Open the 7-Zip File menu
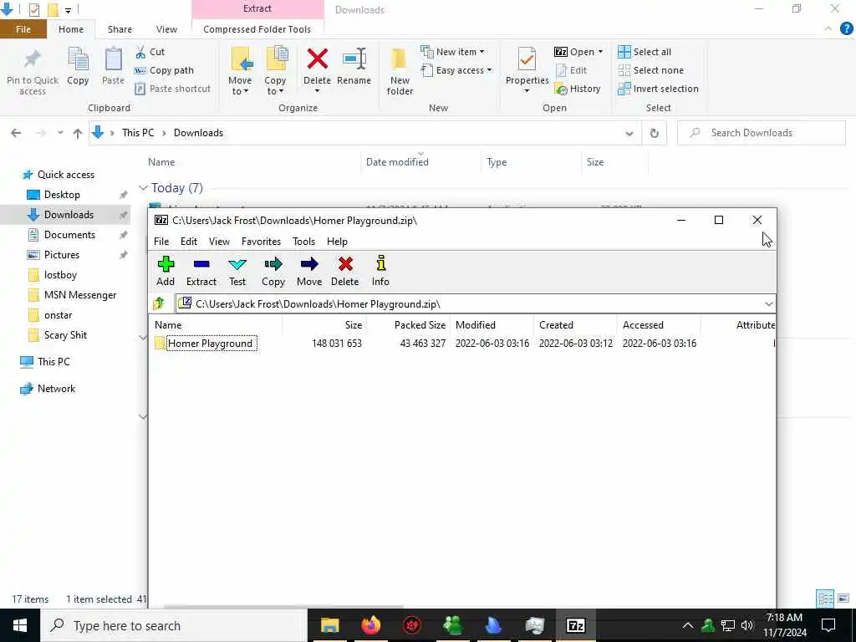Viewport: 856px width, 642px height. click(161, 242)
